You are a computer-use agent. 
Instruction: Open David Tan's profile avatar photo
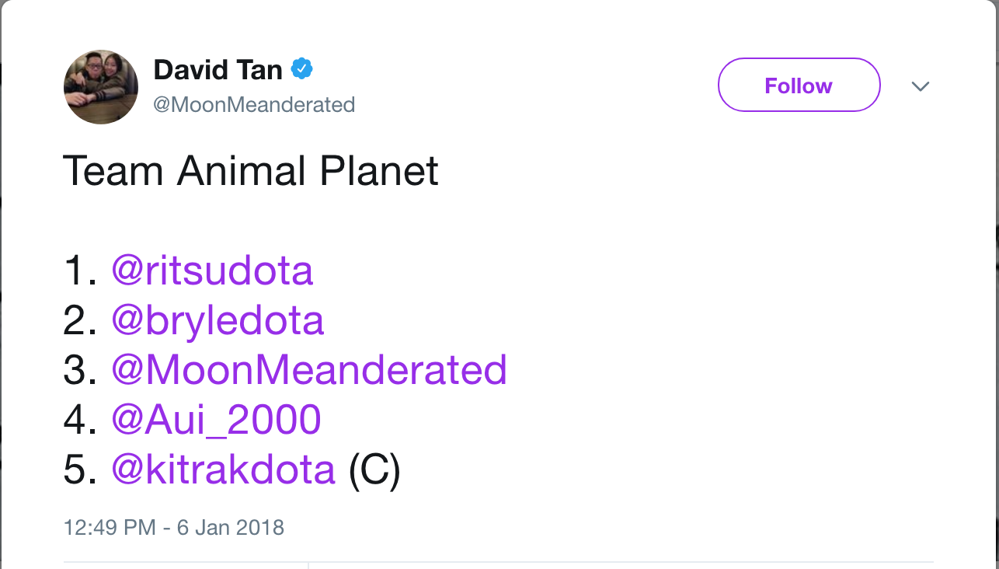pos(101,86)
